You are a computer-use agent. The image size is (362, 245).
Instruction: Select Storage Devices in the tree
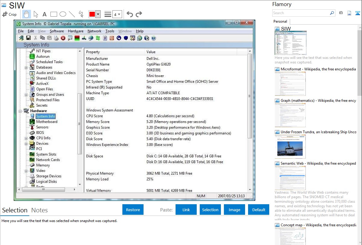click(49, 176)
